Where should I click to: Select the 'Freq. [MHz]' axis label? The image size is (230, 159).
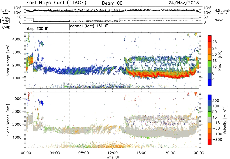point(5,20)
